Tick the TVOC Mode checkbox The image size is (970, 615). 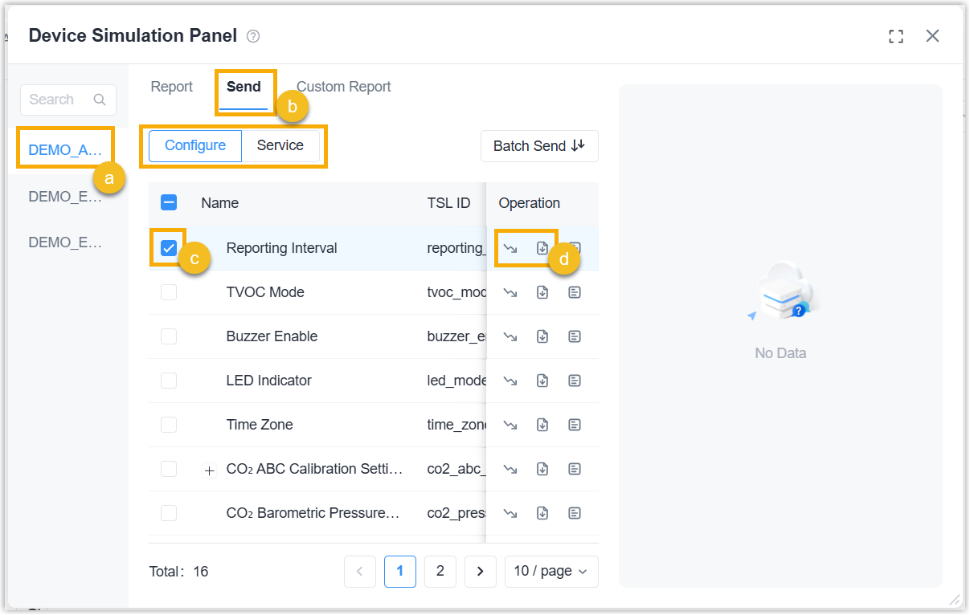pos(169,292)
